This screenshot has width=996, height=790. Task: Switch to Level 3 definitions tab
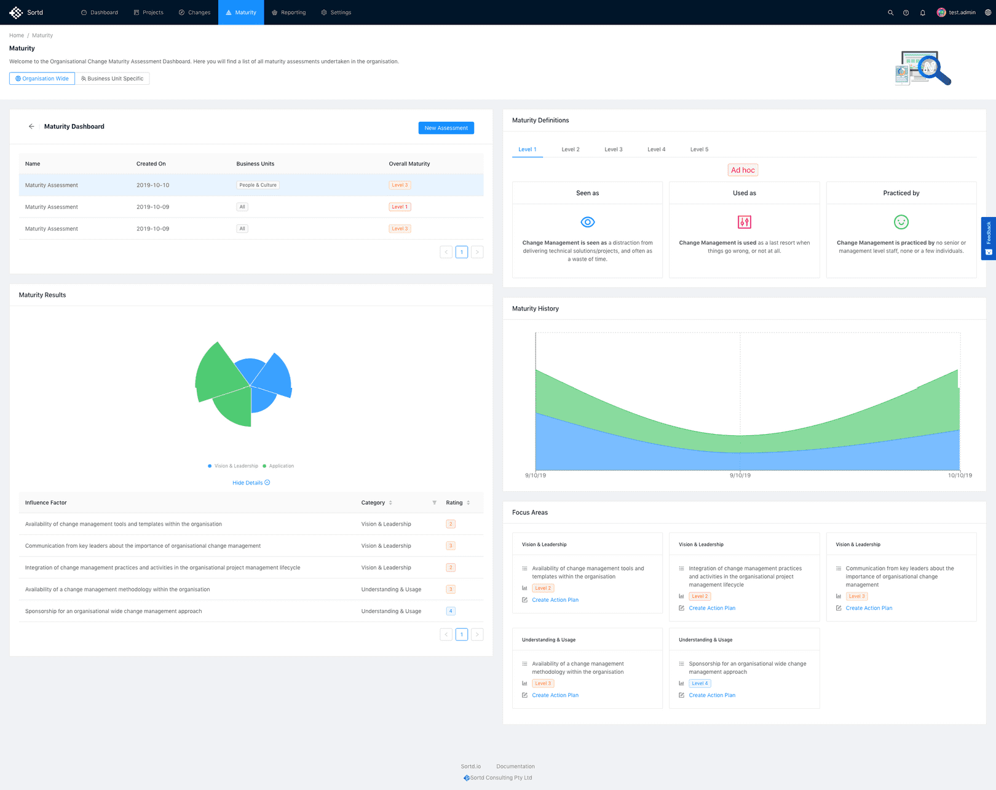[x=613, y=149]
